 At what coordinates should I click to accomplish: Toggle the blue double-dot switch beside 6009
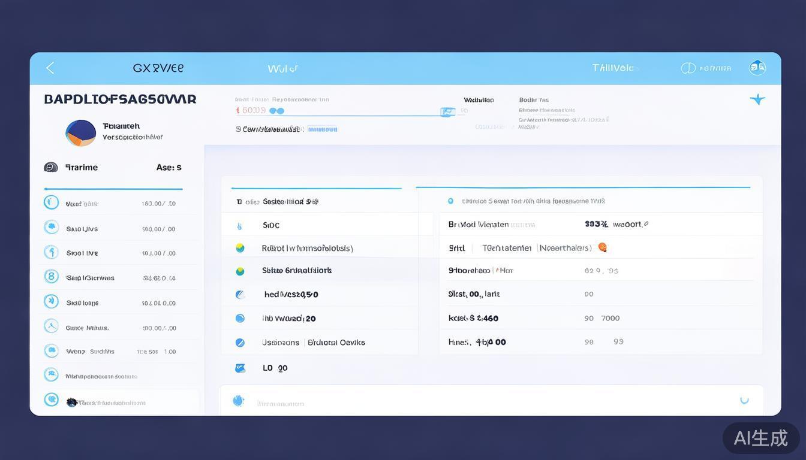point(276,111)
